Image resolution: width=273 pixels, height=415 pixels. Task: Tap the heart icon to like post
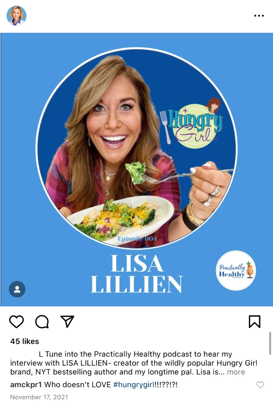pyautogui.click(x=17, y=322)
